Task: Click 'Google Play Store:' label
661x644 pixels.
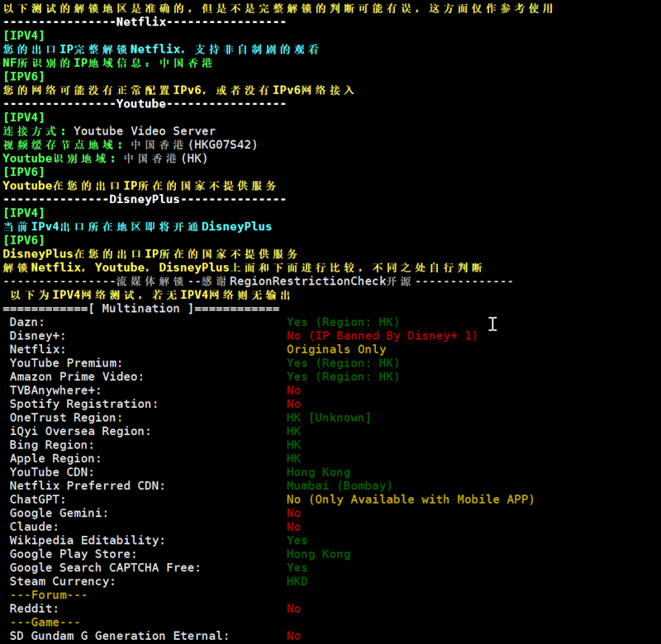Action: [73, 554]
